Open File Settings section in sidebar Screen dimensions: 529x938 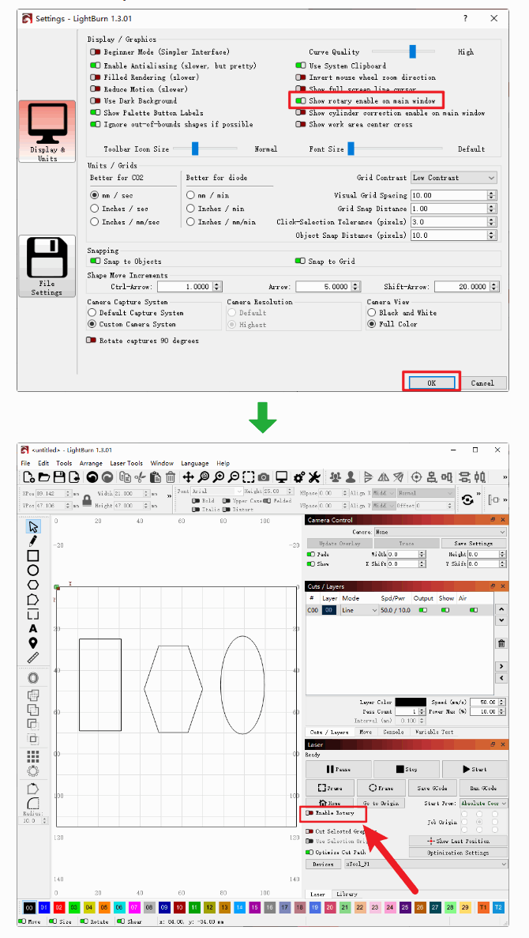pos(47,266)
